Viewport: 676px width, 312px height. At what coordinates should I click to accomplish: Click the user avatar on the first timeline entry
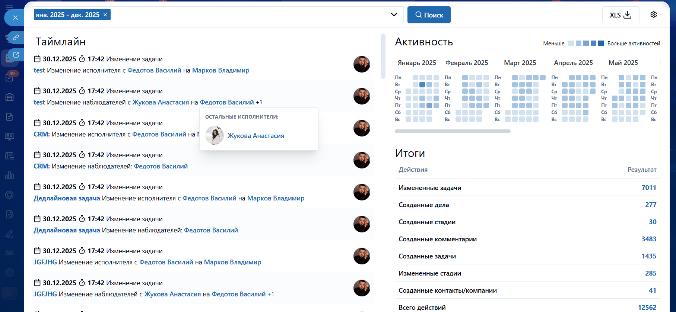click(361, 64)
